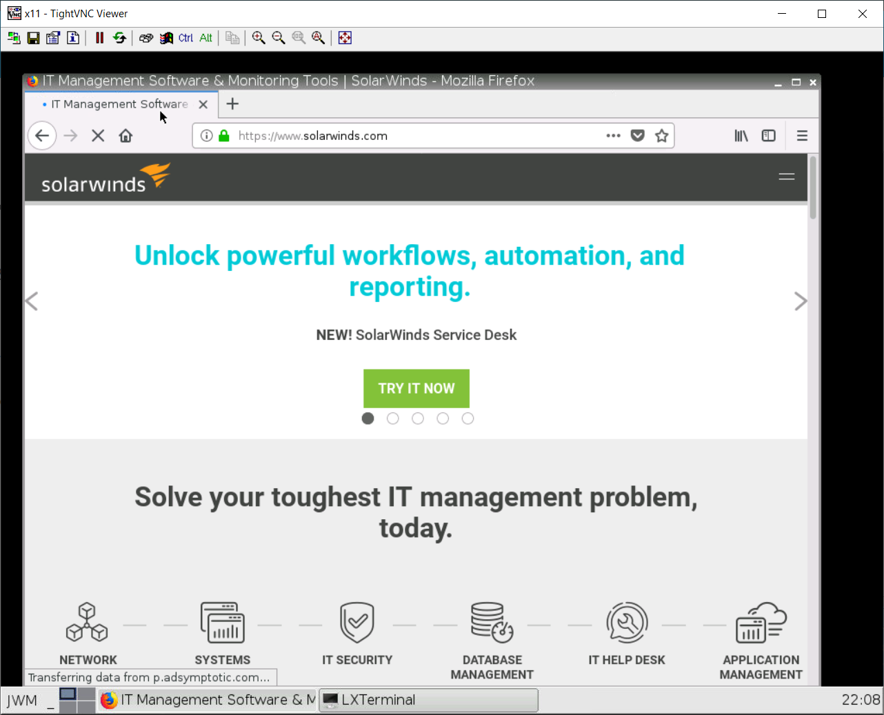
Task: Click TightVNC Save Connection floppy icon
Action: pyautogui.click(x=33, y=38)
